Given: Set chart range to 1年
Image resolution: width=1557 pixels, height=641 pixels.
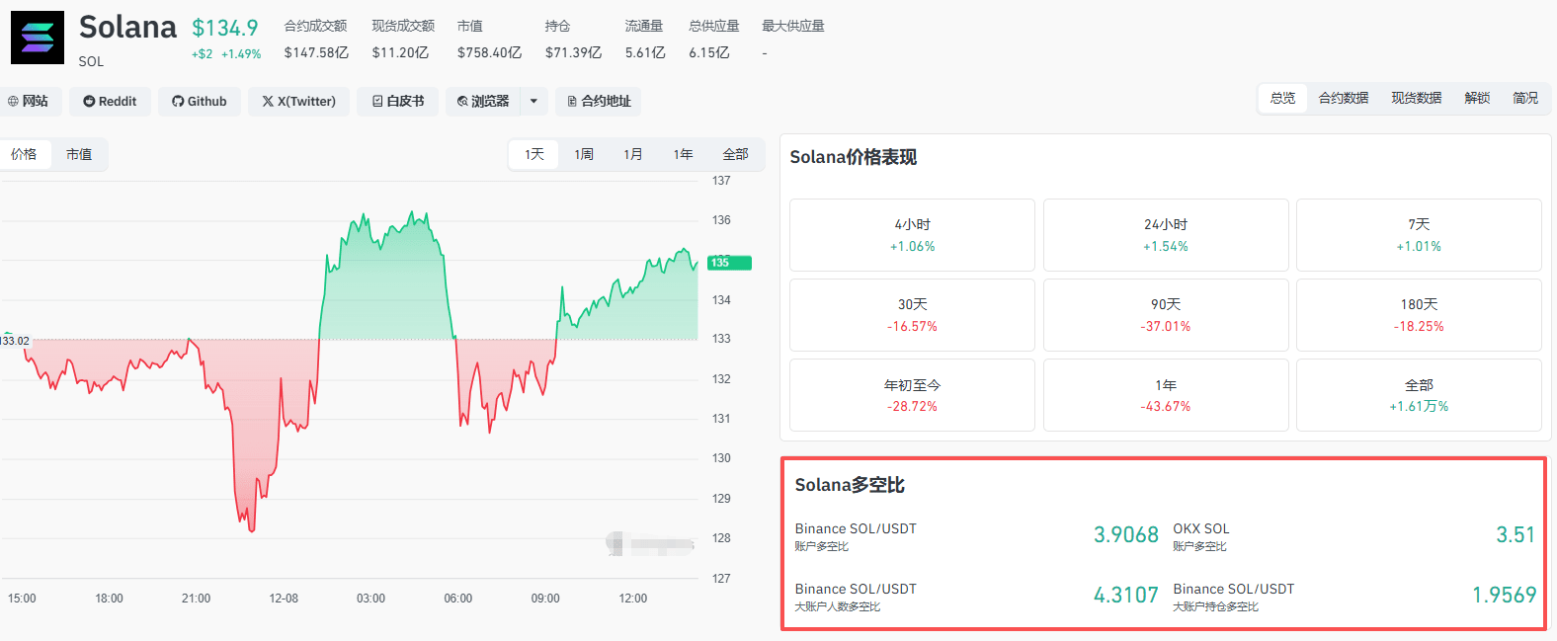Looking at the screenshot, I should pos(683,154).
